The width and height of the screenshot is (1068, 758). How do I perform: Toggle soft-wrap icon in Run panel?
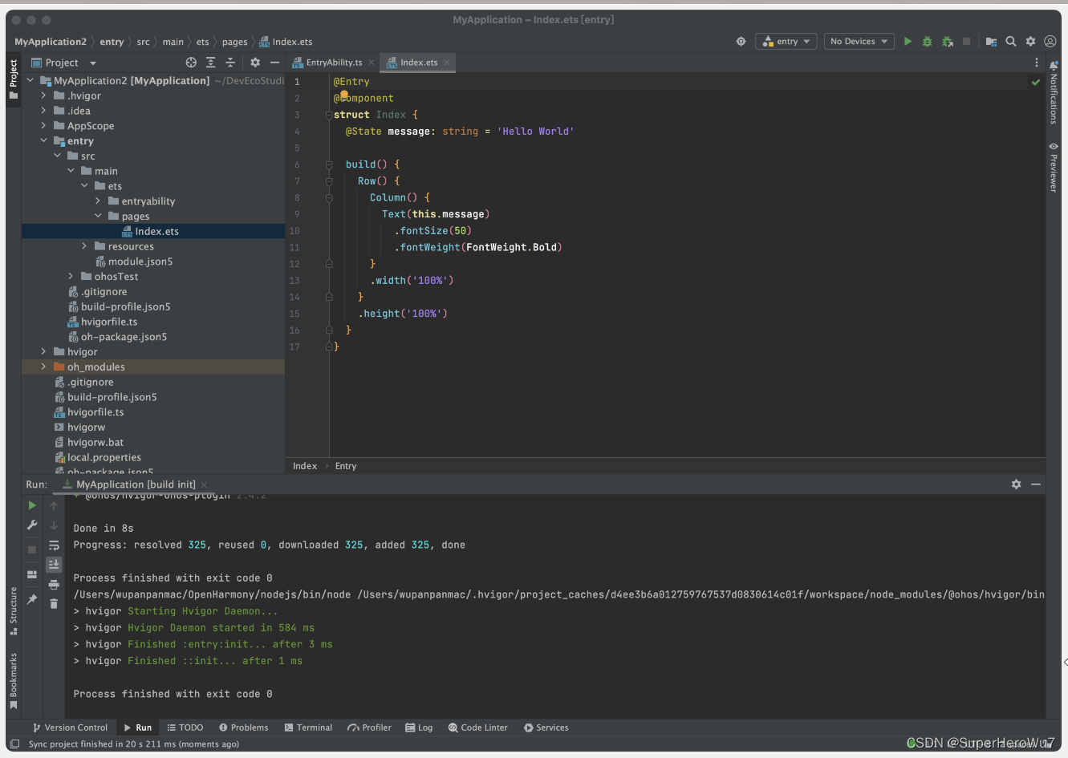pyautogui.click(x=54, y=545)
